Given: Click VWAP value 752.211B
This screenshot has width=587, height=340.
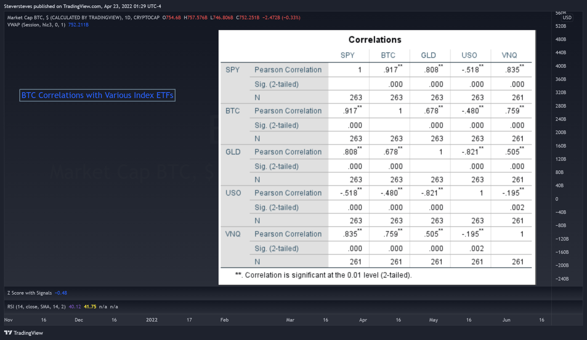Looking at the screenshot, I should [78, 25].
